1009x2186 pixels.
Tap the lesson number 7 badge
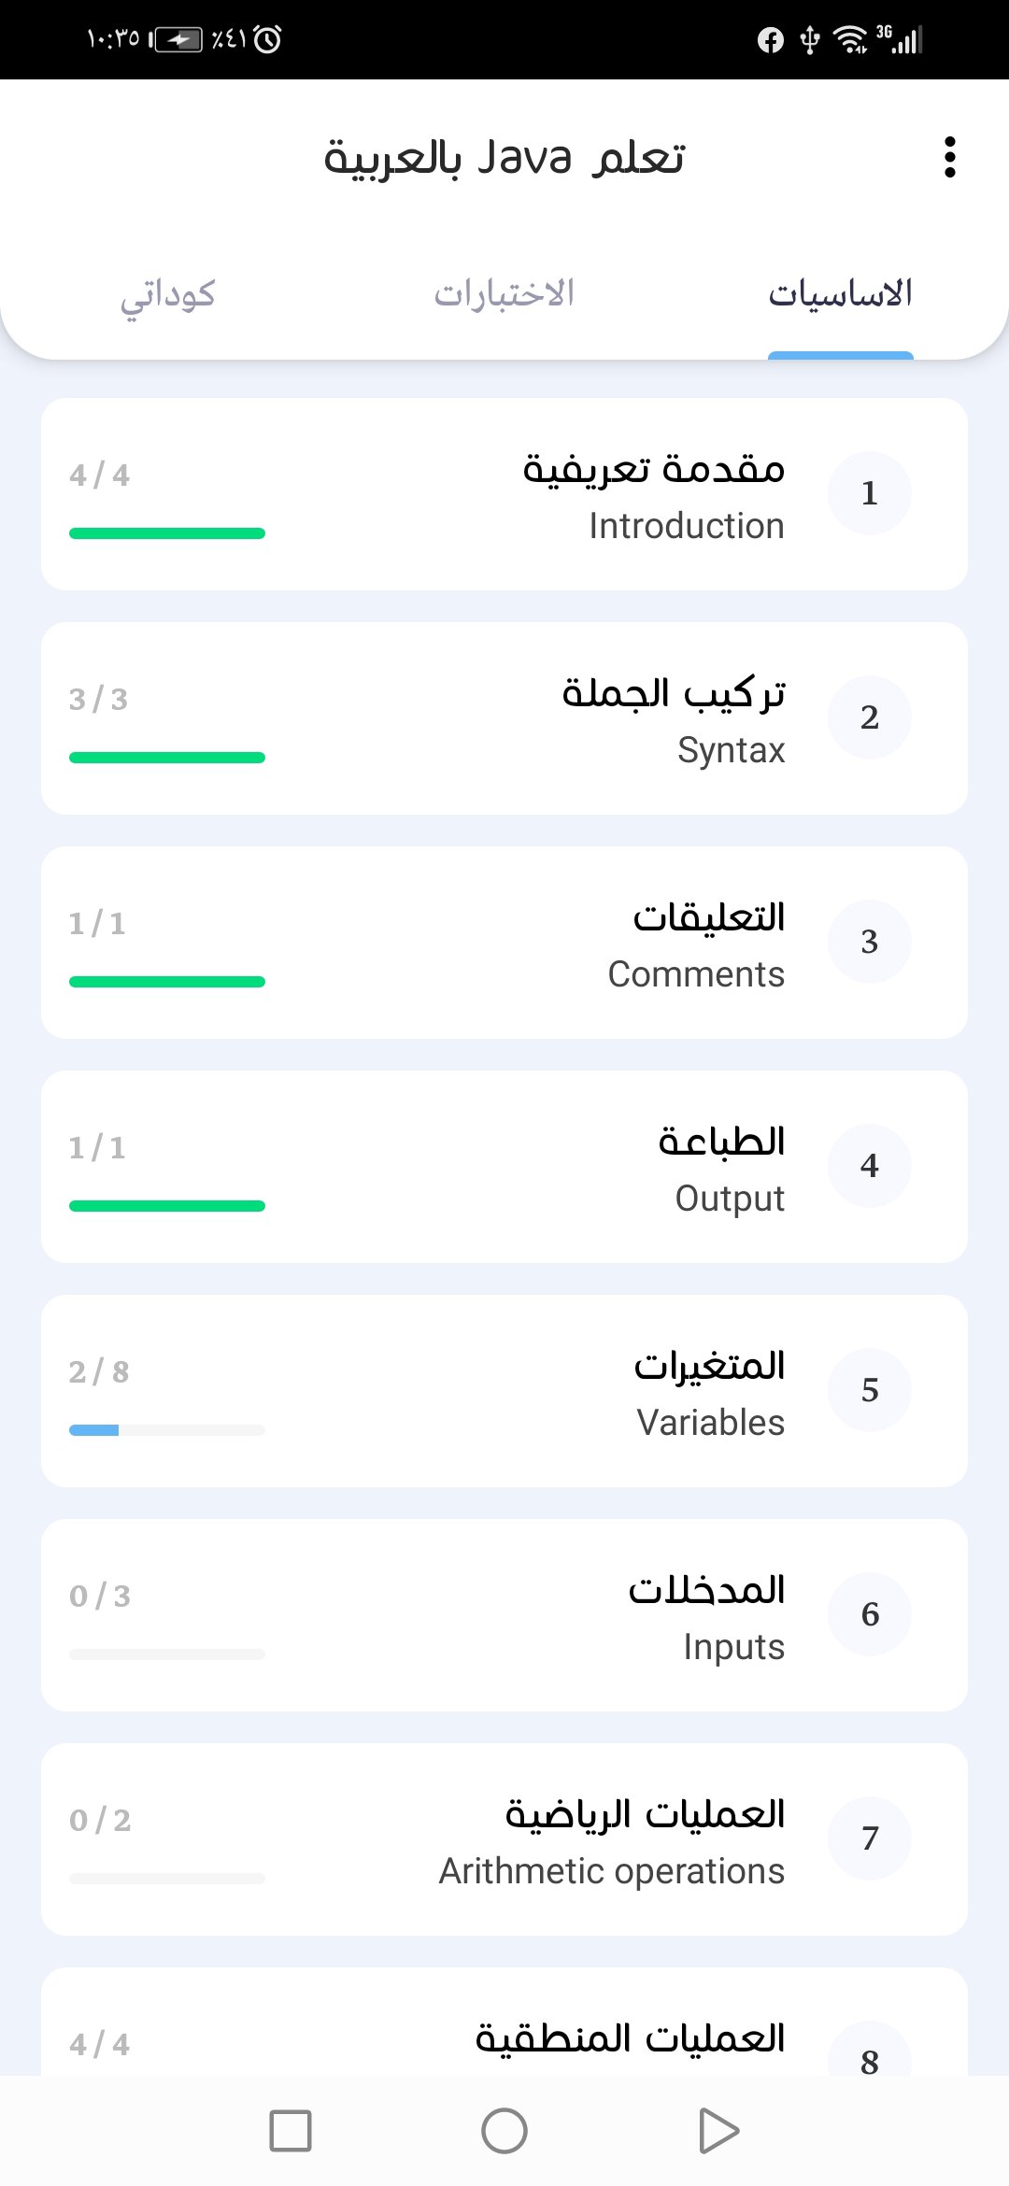tap(869, 1838)
